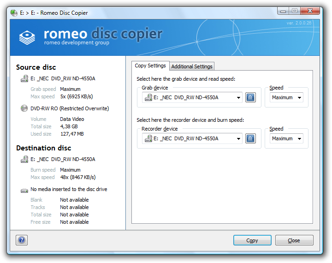The image size is (332, 263).
Task: Click the 'Data Video' volume value
Action: (72, 119)
